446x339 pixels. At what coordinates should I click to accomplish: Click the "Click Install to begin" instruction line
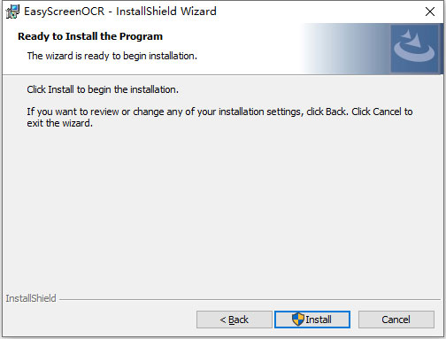103,89
